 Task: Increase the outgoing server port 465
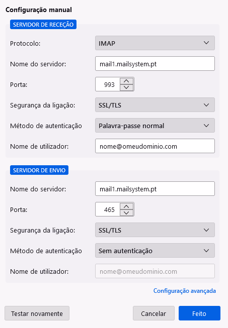[126, 206]
